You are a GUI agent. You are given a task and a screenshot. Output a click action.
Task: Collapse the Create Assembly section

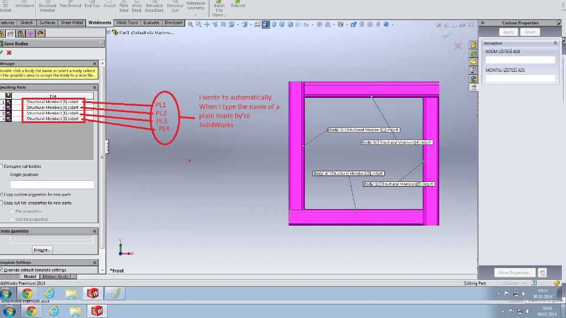click(94, 231)
